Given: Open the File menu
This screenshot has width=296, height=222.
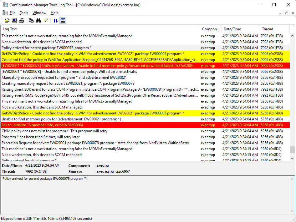Looking at the screenshot, I should [x=12, y=13].
